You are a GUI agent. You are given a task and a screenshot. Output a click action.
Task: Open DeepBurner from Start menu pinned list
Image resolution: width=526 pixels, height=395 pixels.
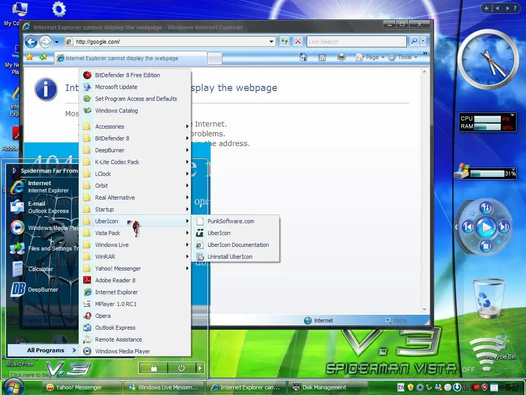(x=43, y=290)
